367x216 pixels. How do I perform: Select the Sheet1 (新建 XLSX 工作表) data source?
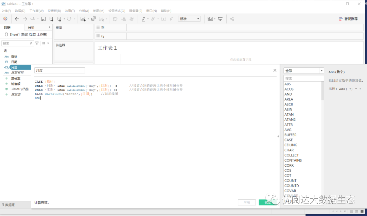(x=26, y=34)
